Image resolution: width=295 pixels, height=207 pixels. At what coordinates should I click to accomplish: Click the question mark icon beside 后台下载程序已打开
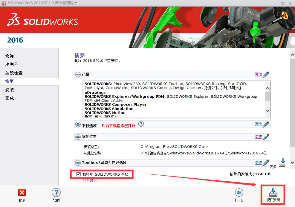tap(141, 124)
